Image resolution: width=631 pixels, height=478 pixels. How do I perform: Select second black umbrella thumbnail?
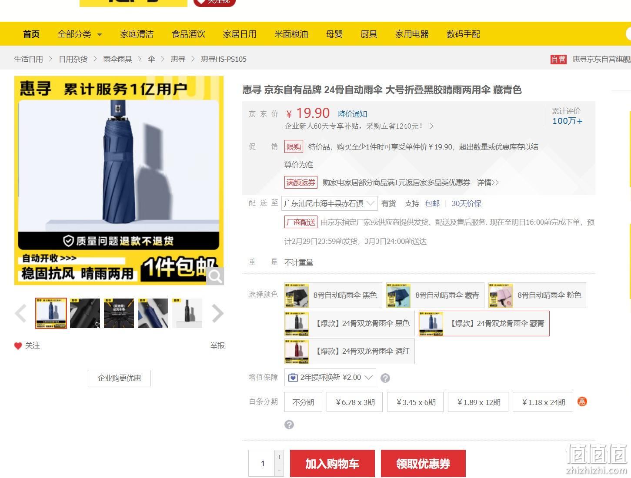pyautogui.click(x=85, y=313)
